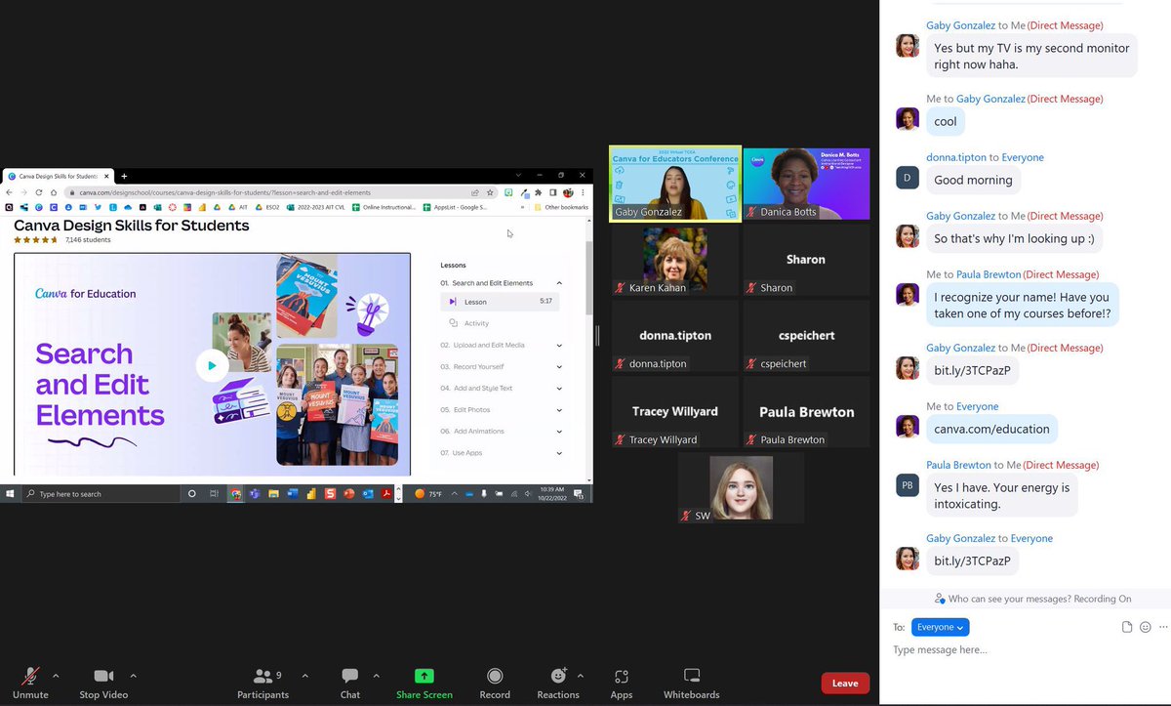1171x706 pixels.
Task: Click the Tracey Willyard participant tile
Action: [x=675, y=412]
